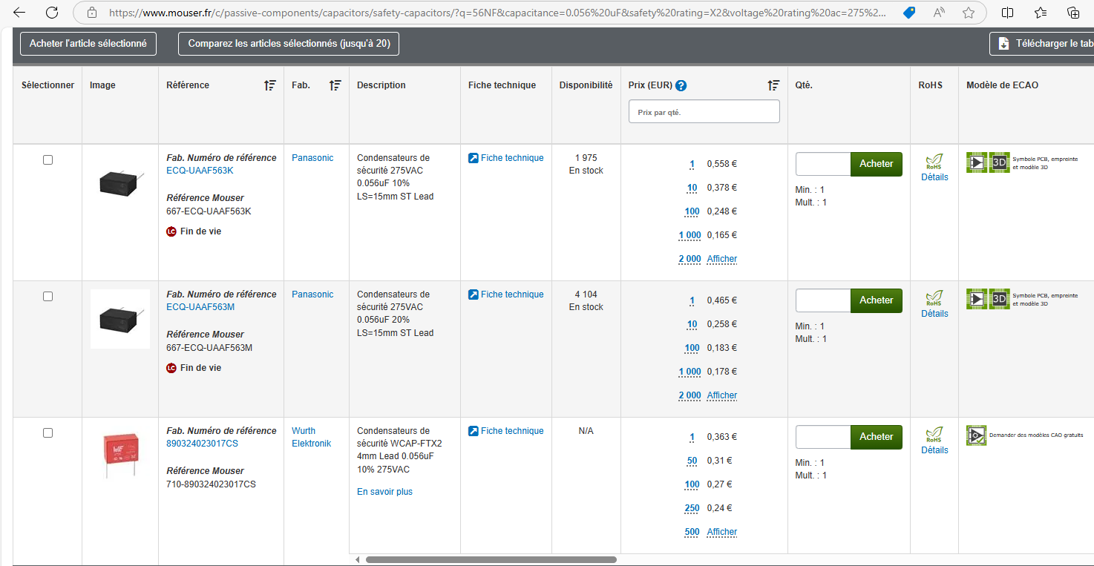Select the ECQ-UAAF563K row checkbox
This screenshot has width=1094, height=566.
coord(48,159)
